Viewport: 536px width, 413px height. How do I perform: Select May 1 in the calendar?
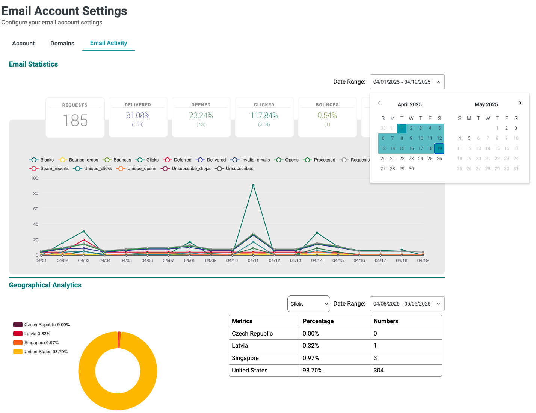pos(497,128)
